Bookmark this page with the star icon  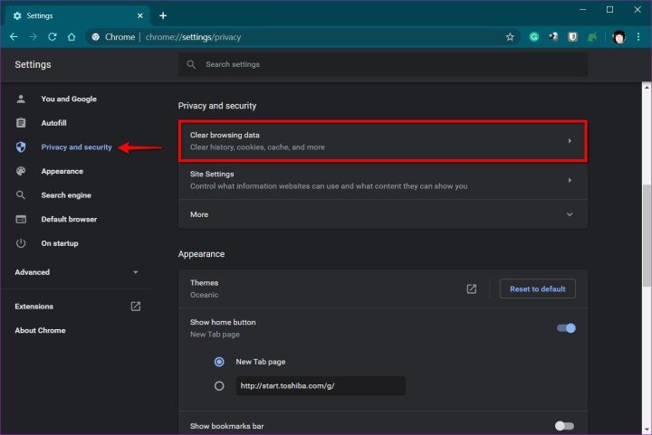tap(510, 37)
